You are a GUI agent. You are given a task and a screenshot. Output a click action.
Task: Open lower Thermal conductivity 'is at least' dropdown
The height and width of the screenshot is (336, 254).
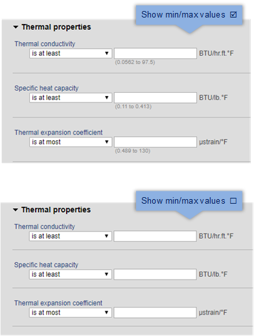click(71, 236)
